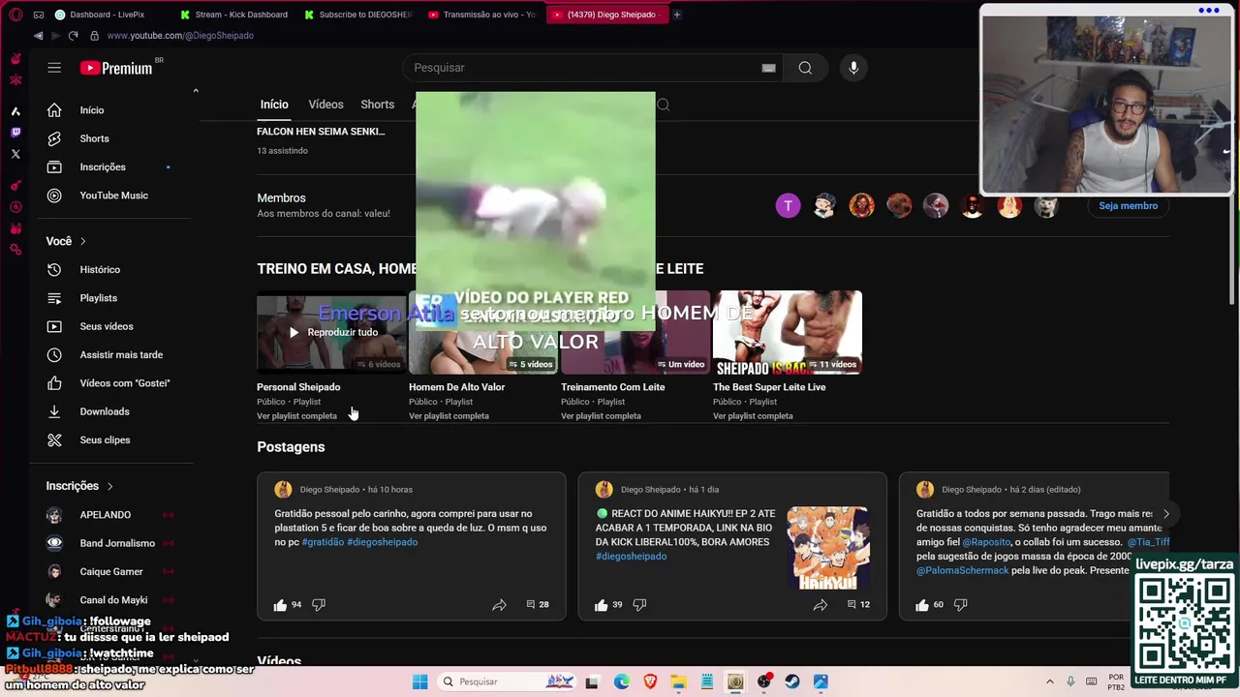Dislike the Haikyu react post
1240x697 pixels.
coord(639,605)
